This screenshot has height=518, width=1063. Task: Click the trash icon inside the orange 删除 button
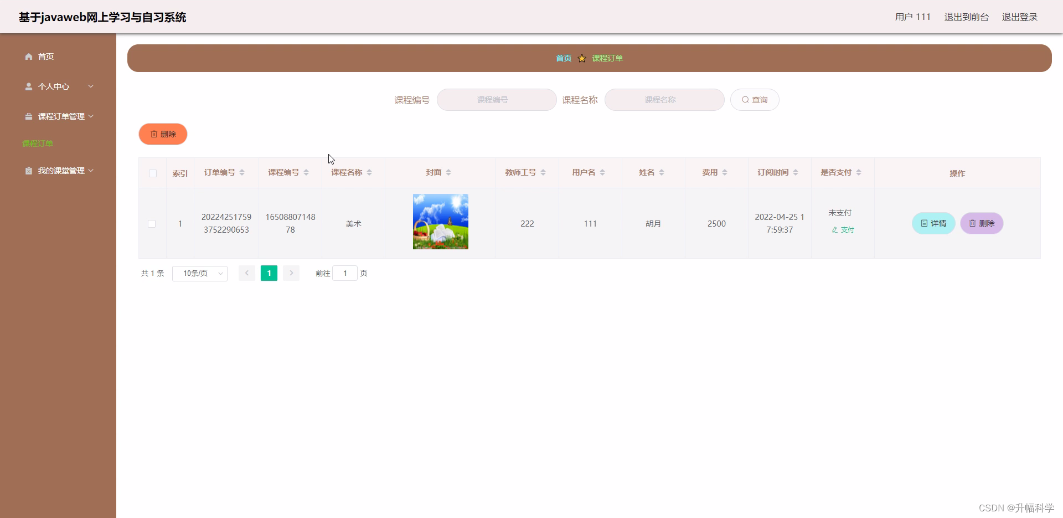coord(154,134)
